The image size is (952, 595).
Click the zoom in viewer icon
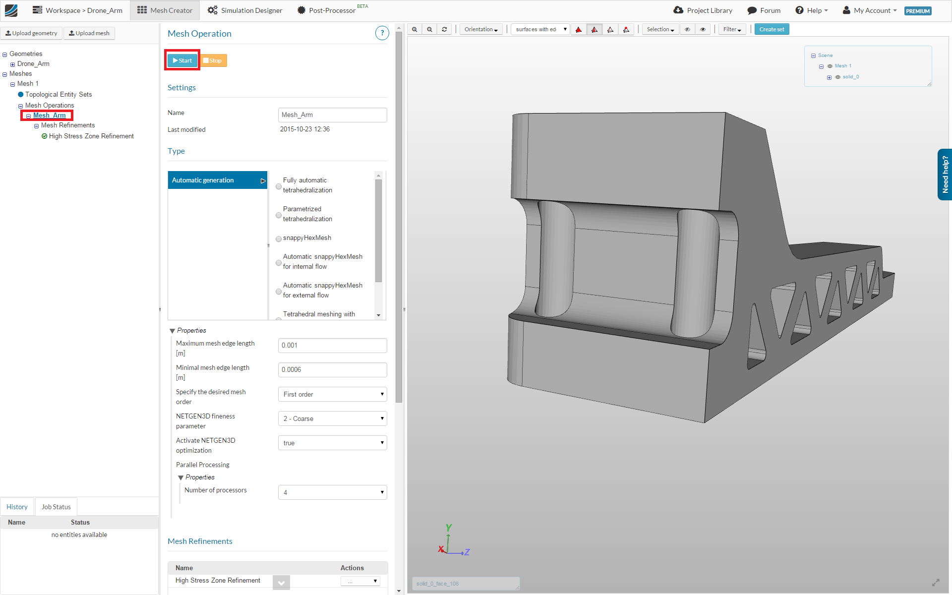[x=415, y=29]
